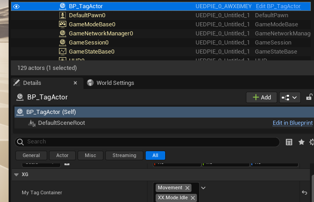Click the World Settings globe icon
Viewport: 314px width, 202px height.
coord(90,83)
